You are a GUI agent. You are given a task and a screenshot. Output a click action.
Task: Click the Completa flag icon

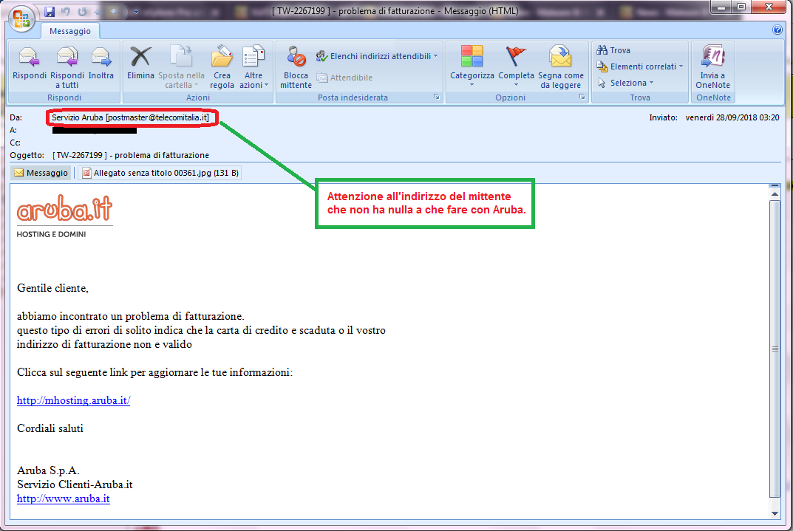pos(515,55)
